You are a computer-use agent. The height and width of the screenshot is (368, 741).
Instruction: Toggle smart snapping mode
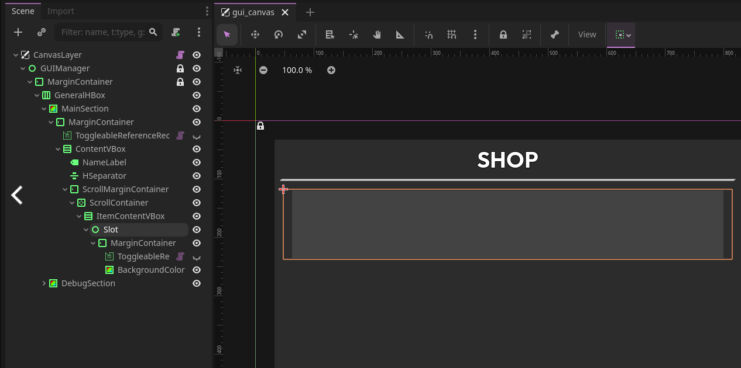(428, 34)
